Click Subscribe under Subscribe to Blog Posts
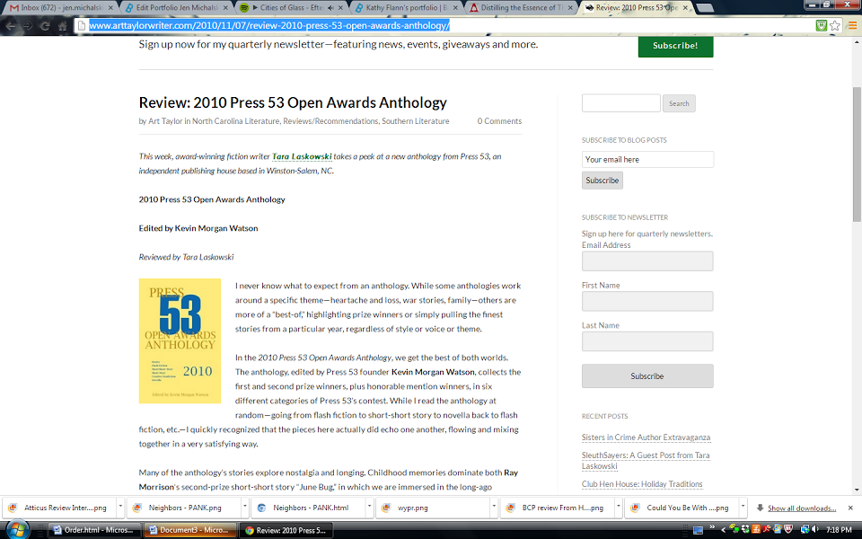Screen dimensions: 862x539 pos(602,181)
